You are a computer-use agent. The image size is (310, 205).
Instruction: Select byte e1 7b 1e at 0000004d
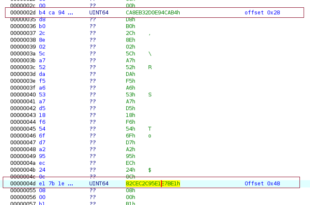pyautogui.click(x=56, y=184)
